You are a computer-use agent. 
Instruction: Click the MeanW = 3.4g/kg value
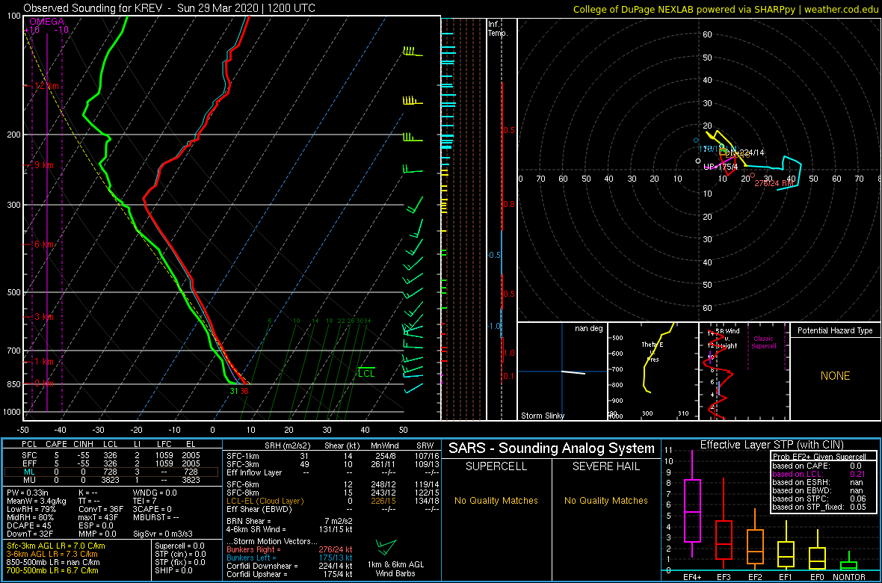pyautogui.click(x=35, y=502)
